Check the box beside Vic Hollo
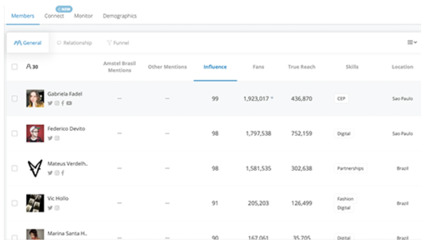The width and height of the screenshot is (431, 242). point(14,203)
